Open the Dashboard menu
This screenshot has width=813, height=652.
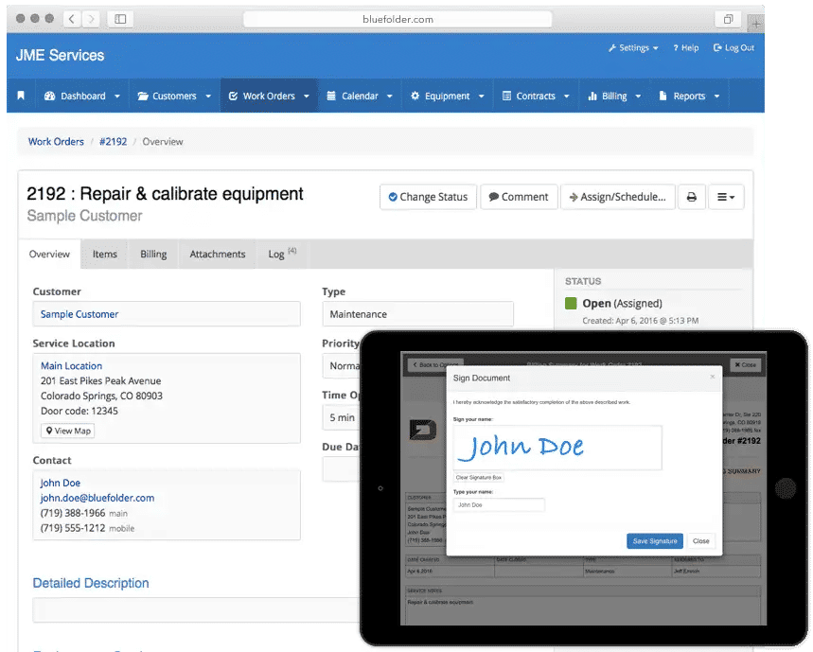[x=82, y=96]
